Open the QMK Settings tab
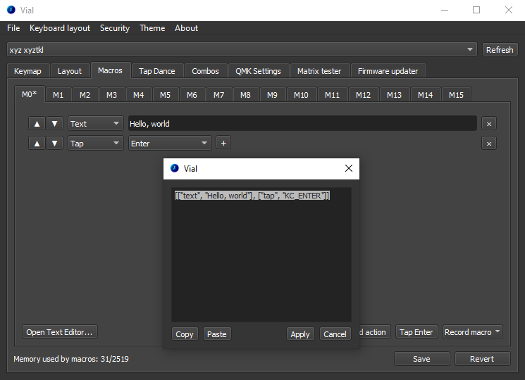Image resolution: width=525 pixels, height=380 pixels. [x=258, y=71]
